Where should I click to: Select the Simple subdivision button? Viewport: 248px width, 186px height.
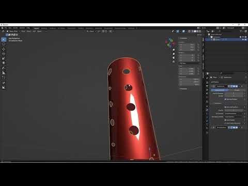[x=237, y=90]
